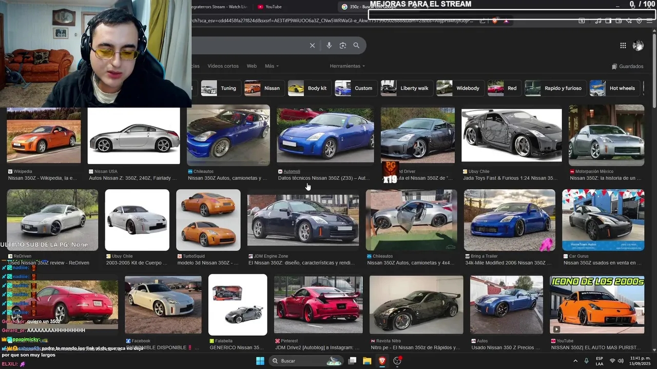Open link 'Nissan 350Z usados en venta en'
The height and width of the screenshot is (369, 657).
(603, 263)
